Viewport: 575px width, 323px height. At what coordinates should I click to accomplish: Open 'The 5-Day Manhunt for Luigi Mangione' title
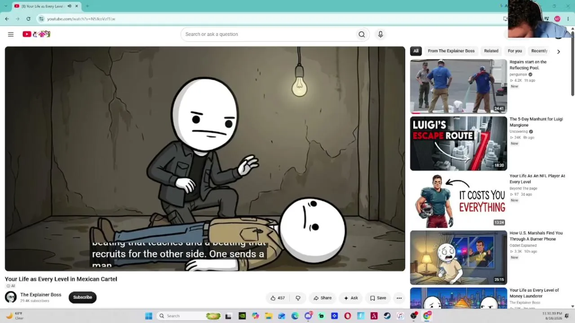(x=536, y=122)
